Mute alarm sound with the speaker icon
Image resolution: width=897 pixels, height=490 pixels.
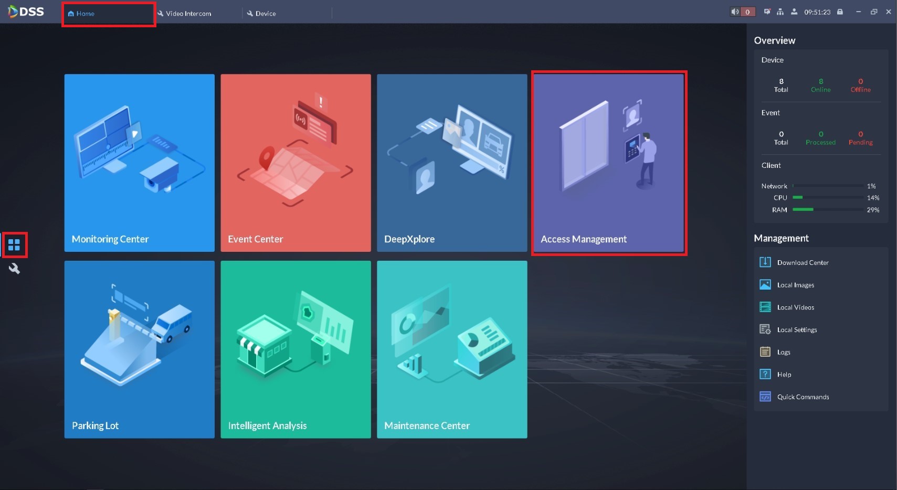click(735, 12)
